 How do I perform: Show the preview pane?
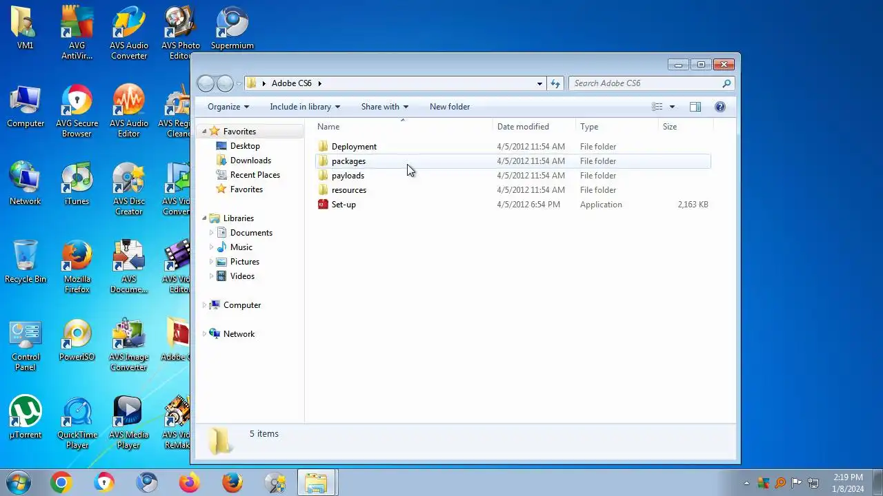695,107
